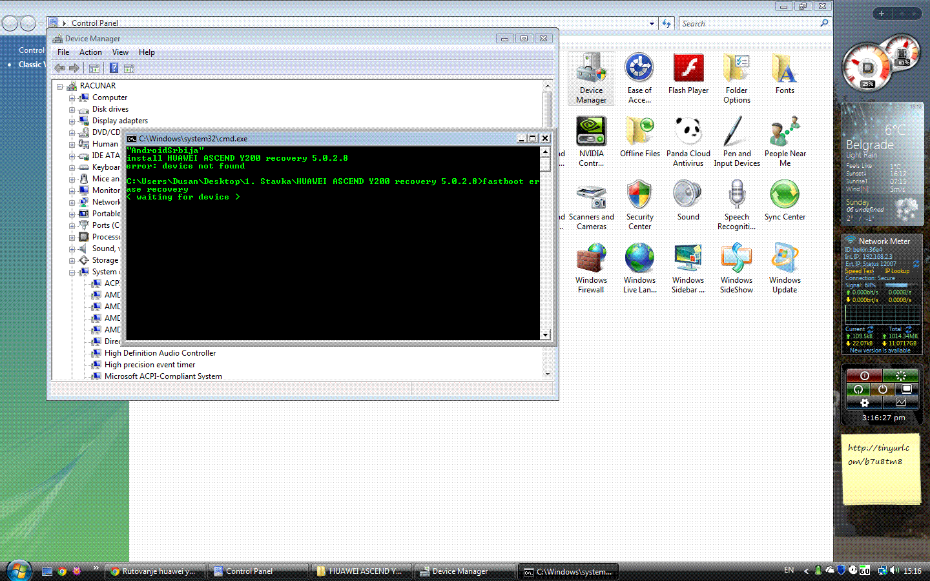
Task: Open Panda Cloud Antivirus icon
Action: [x=688, y=141]
